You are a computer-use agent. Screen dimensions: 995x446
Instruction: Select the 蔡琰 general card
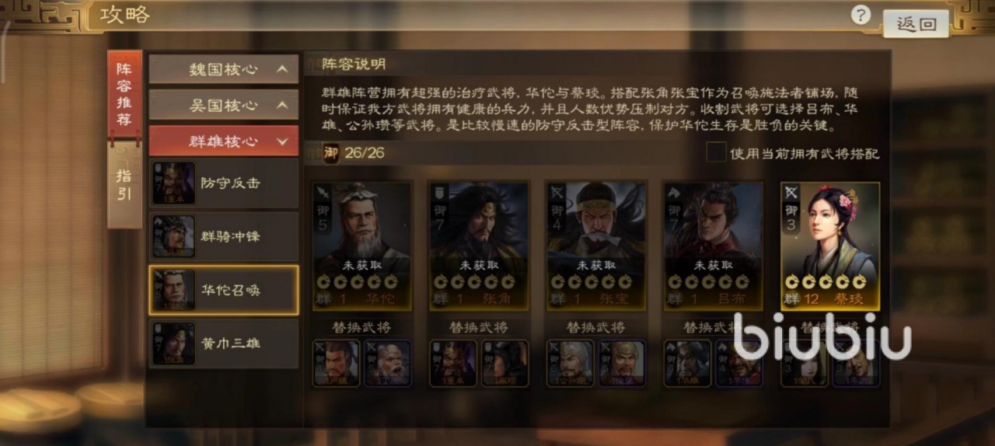[x=830, y=246]
